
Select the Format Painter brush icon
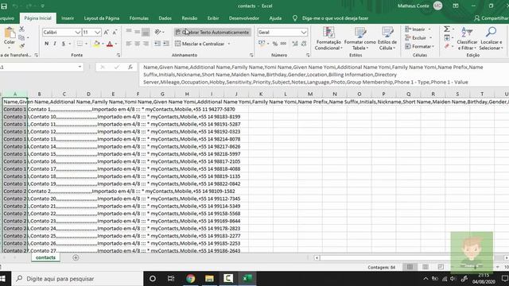pos(21,46)
